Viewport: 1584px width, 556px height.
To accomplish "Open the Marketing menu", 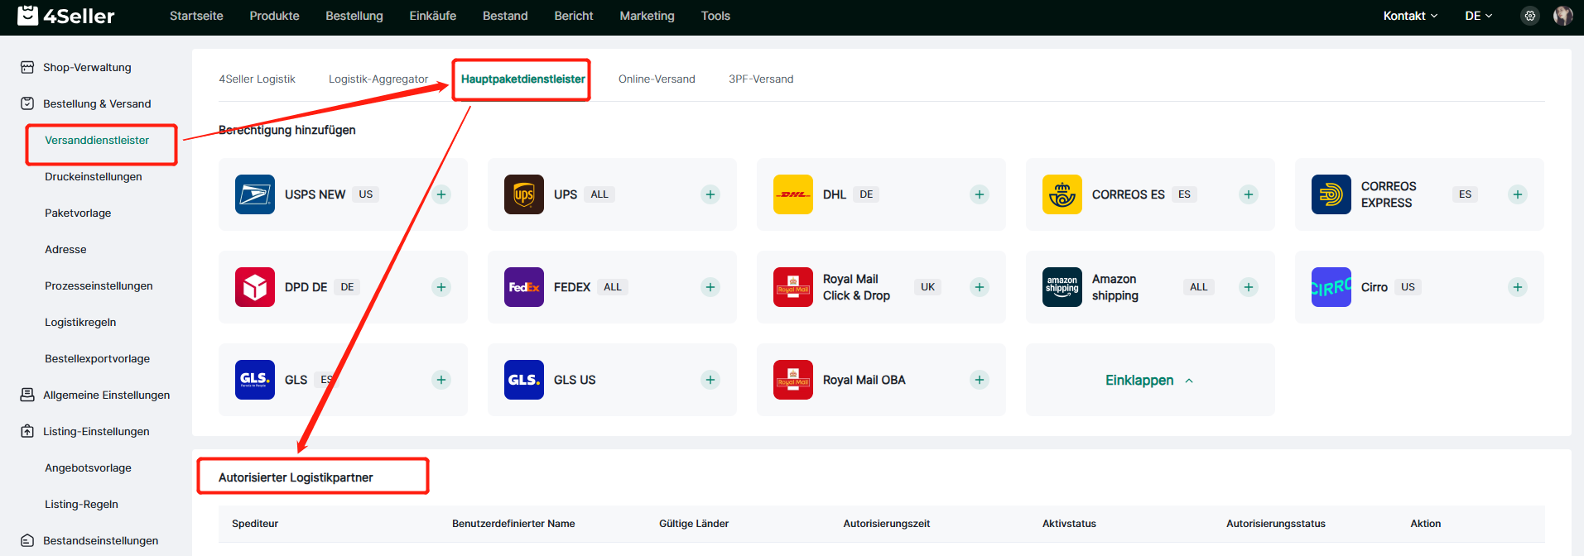I will click(x=647, y=16).
